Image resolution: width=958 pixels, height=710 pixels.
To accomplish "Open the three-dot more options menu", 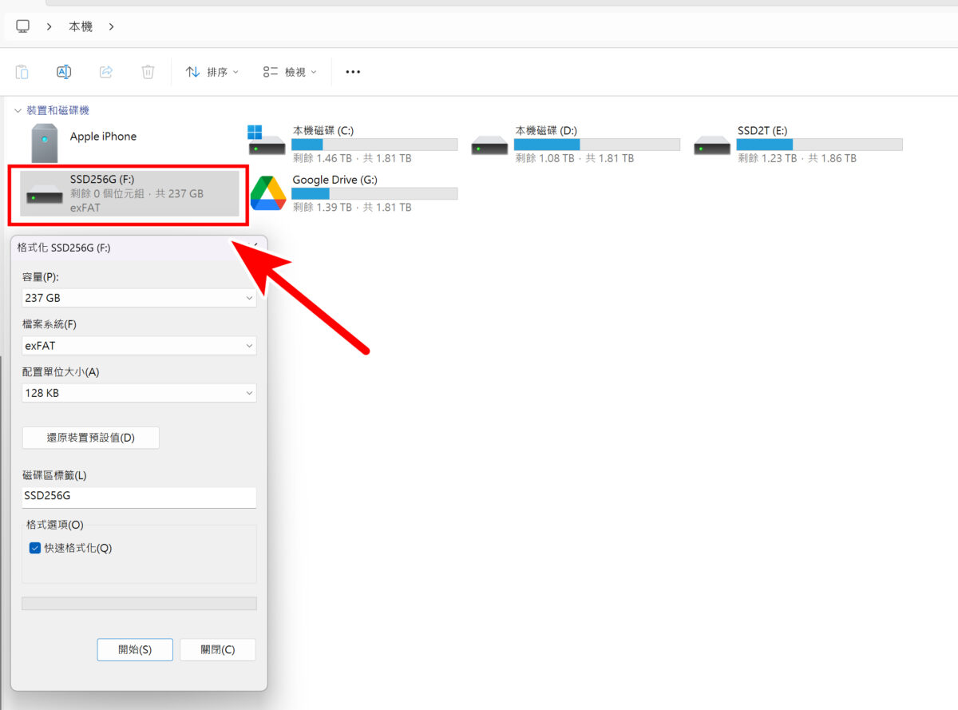I will coord(353,72).
